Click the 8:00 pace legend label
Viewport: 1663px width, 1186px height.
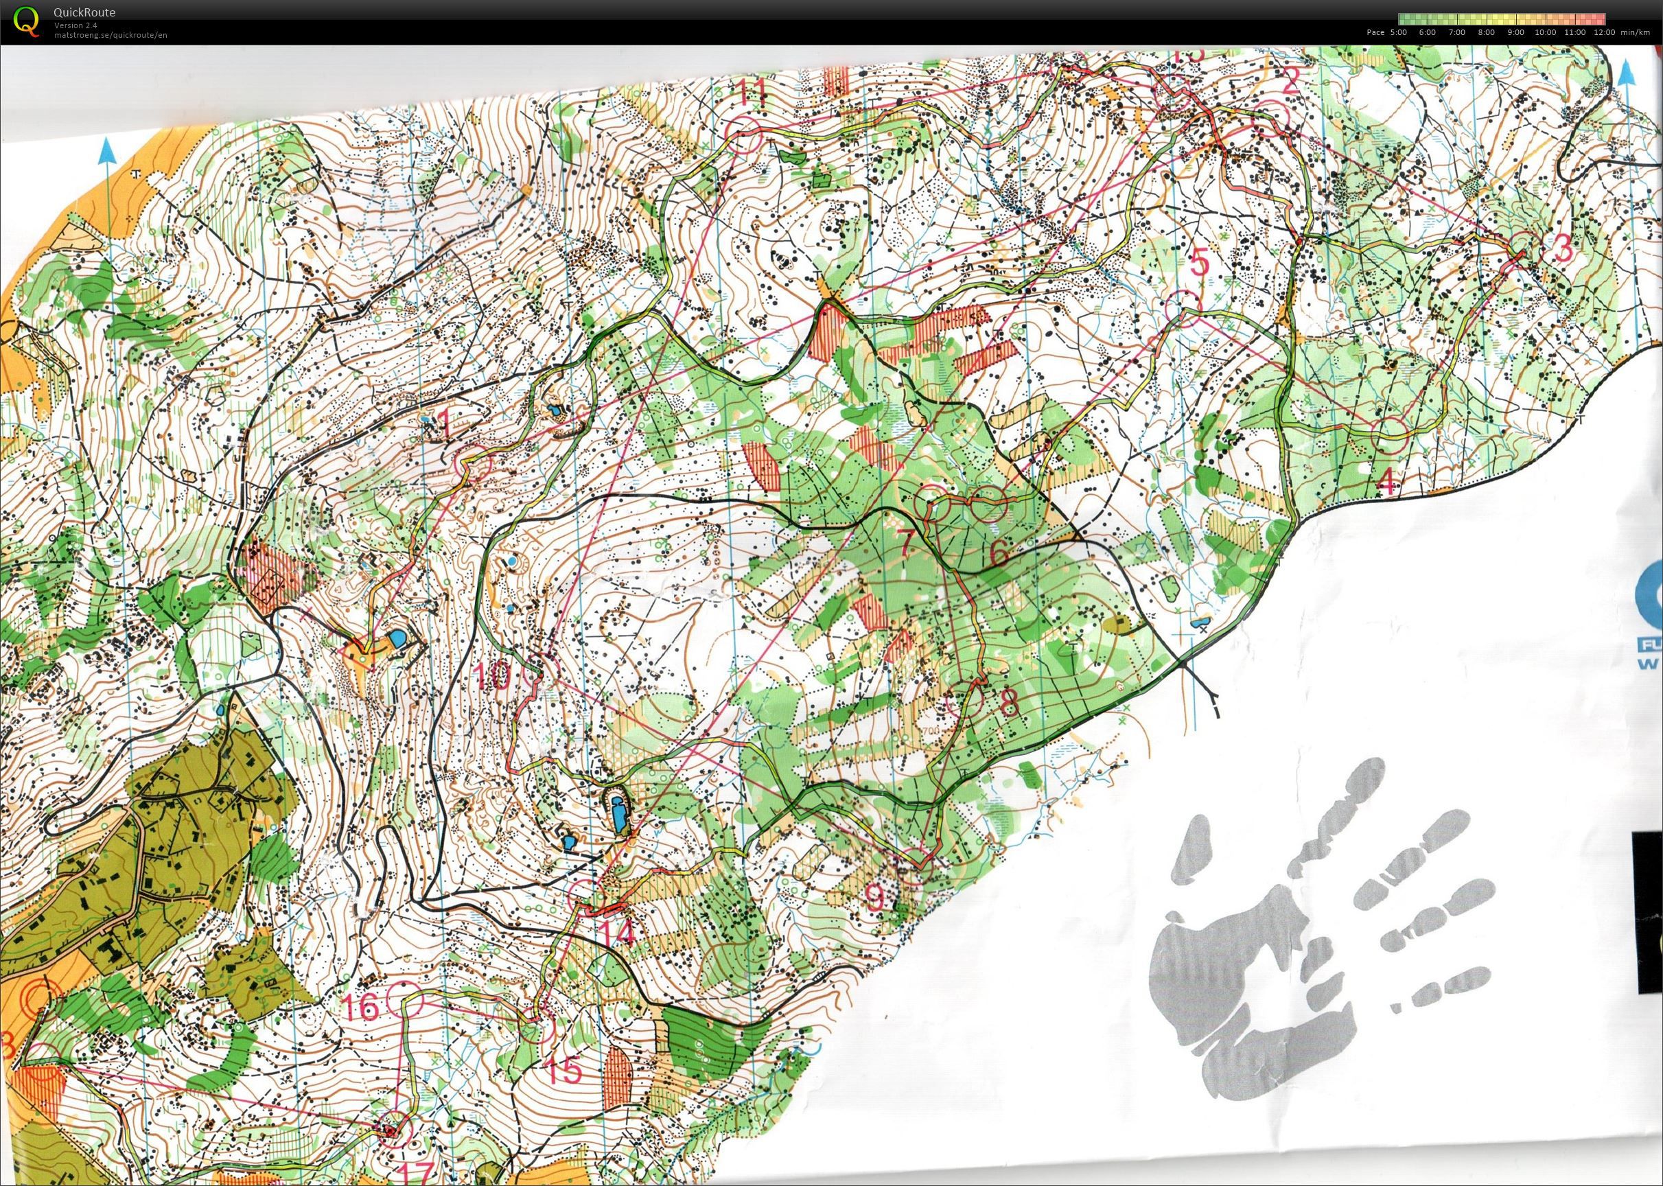pyautogui.click(x=1486, y=32)
